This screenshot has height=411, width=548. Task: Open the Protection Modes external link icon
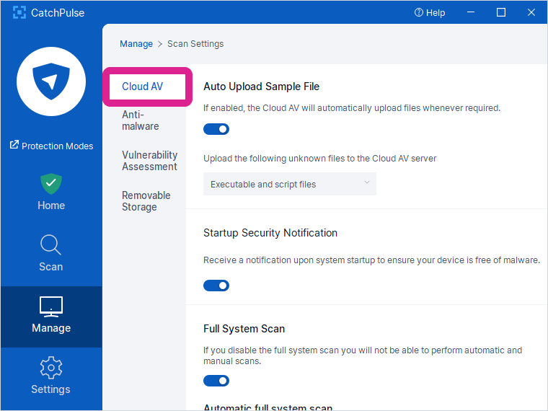14,146
